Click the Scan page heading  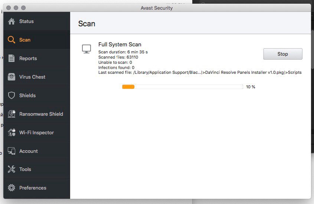[87, 24]
